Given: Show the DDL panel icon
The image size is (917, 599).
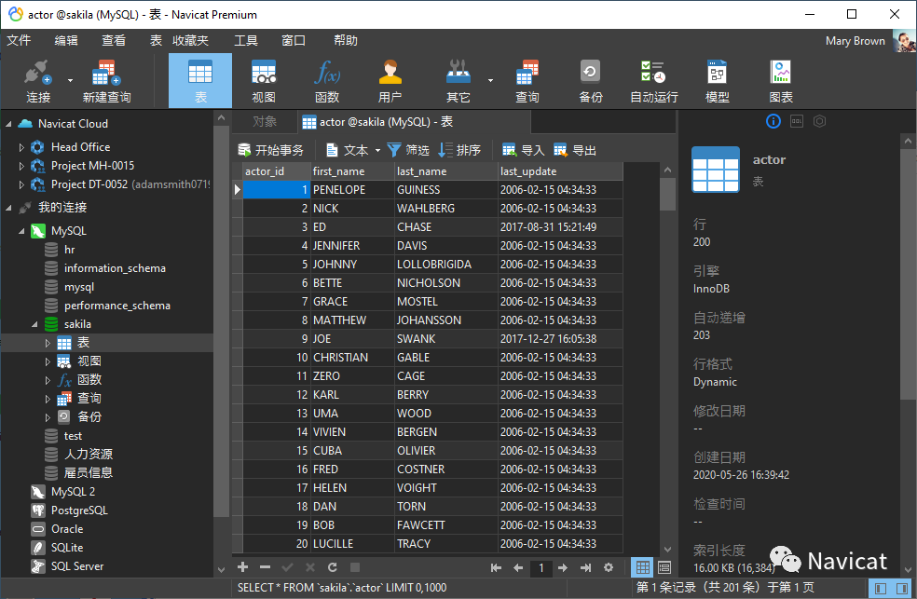Looking at the screenshot, I should click(x=797, y=121).
